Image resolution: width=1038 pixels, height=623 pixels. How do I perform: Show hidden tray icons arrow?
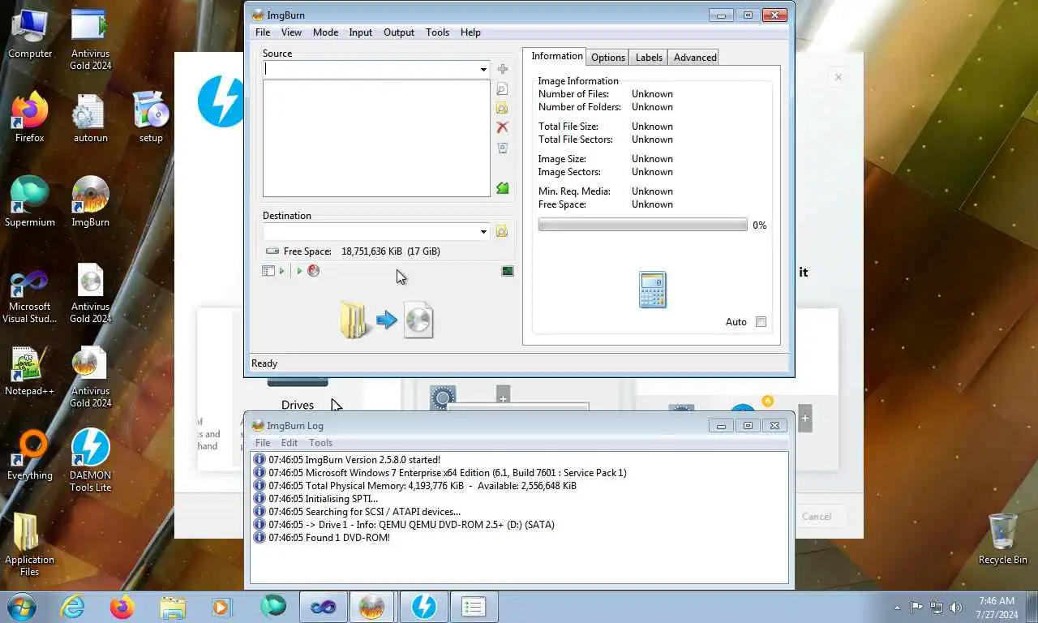(x=897, y=608)
